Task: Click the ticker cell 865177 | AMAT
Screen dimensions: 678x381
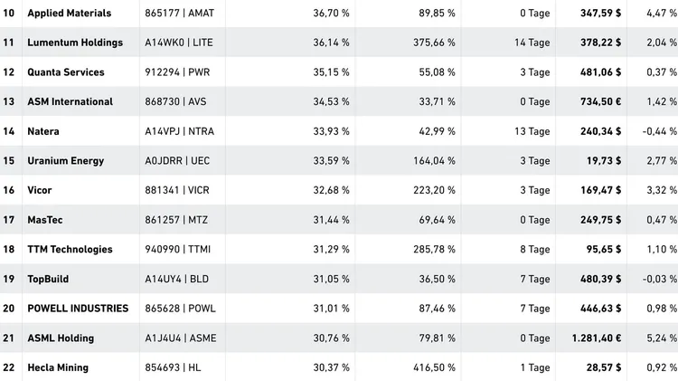Action: (x=179, y=14)
